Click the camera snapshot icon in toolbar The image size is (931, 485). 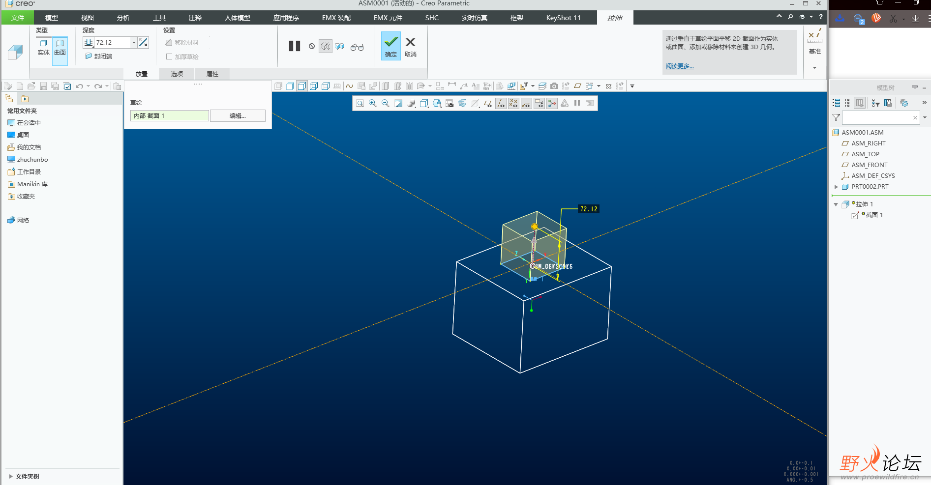click(554, 86)
